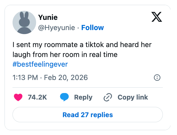Image resolution: width=177 pixels, height=135 pixels.
Task: Click the Read 27 replies button
Action: click(x=88, y=115)
